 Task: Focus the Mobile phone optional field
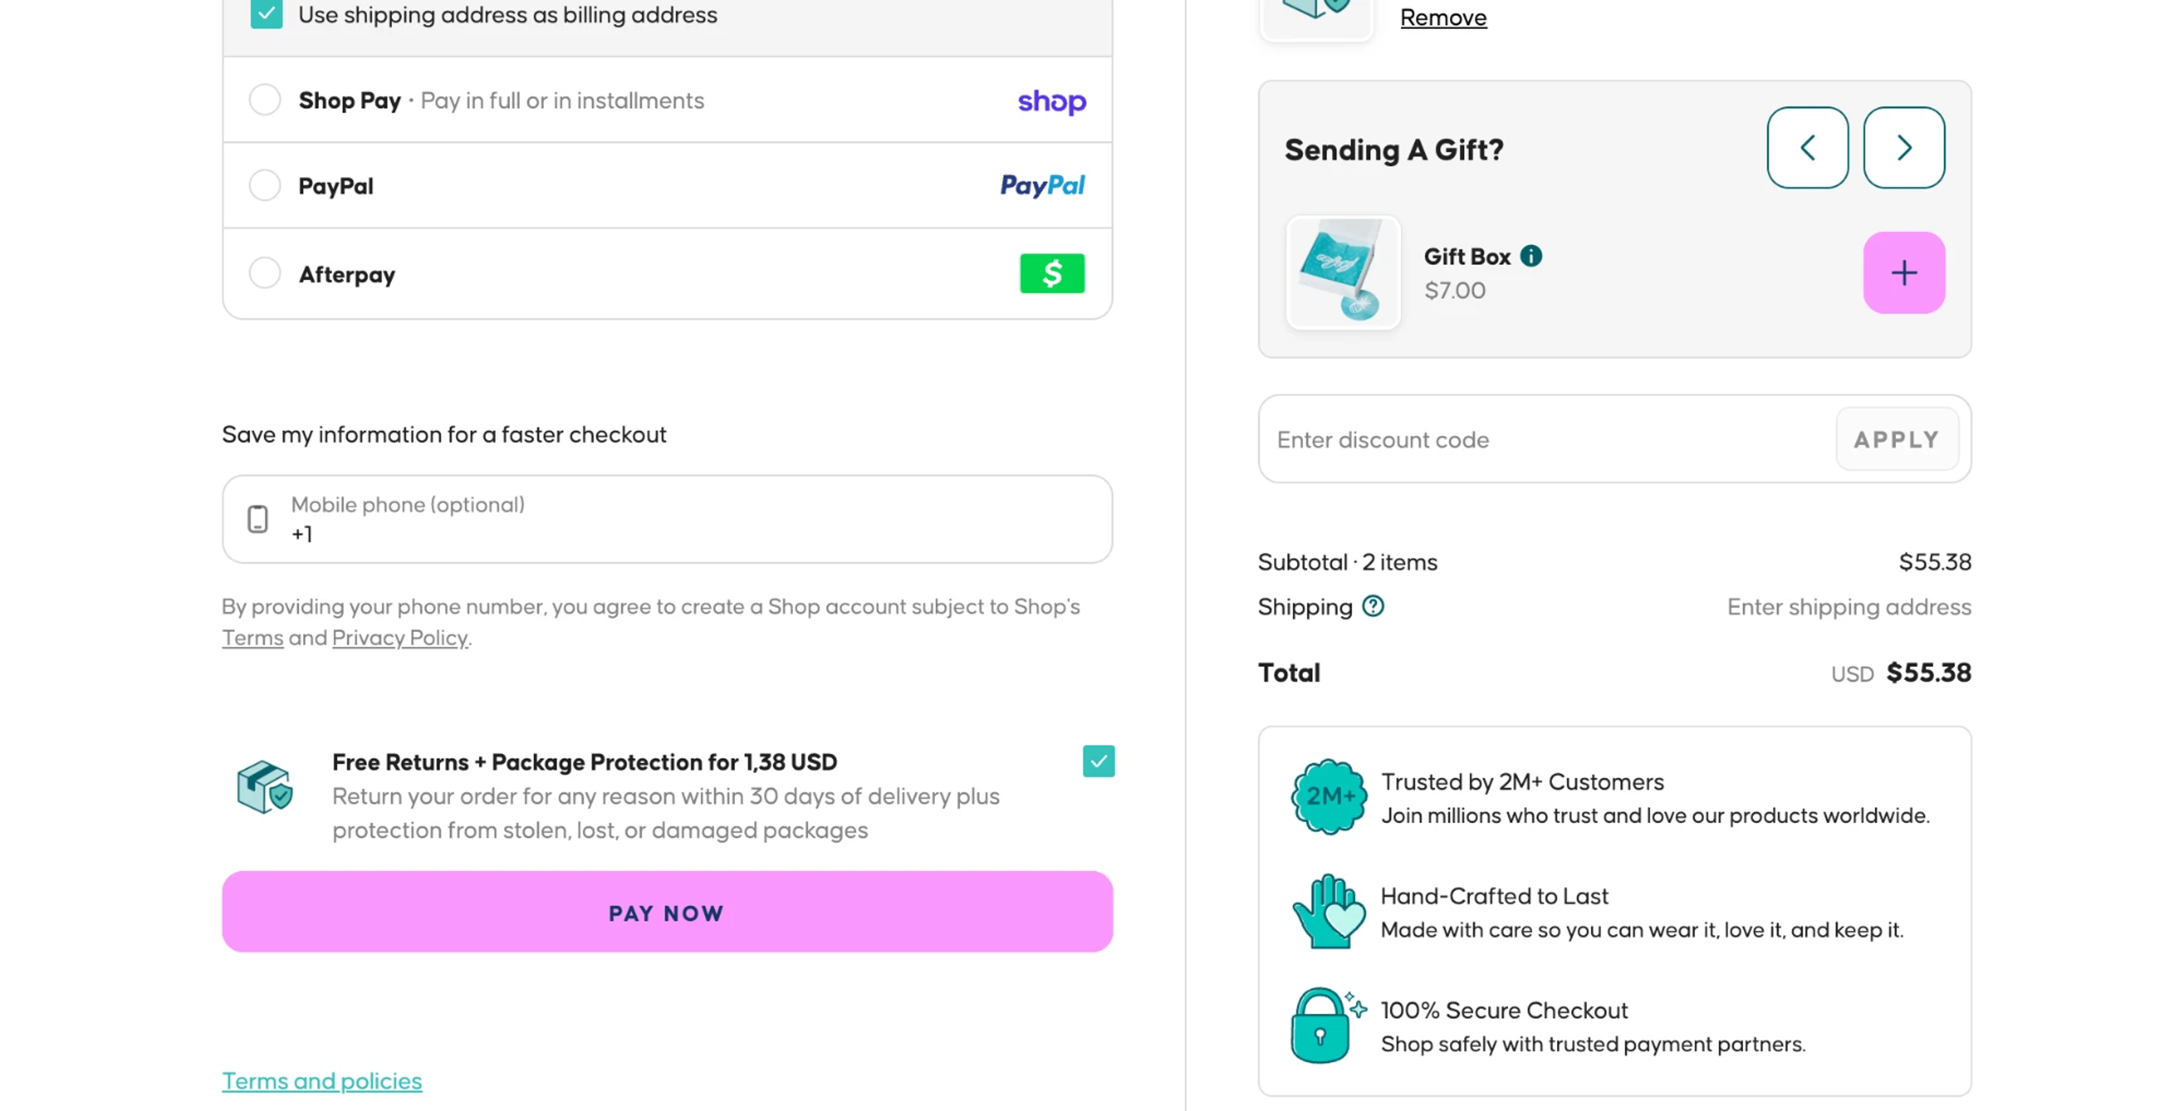tap(667, 518)
